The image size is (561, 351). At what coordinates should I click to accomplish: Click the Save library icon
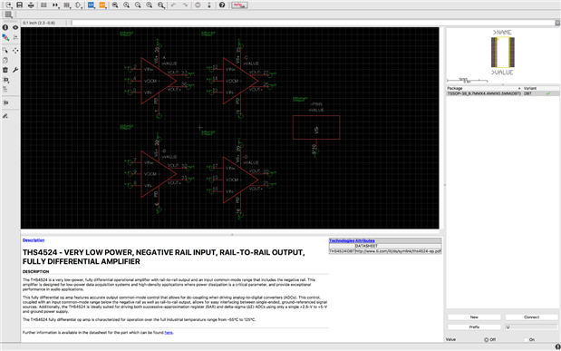pos(20,5)
